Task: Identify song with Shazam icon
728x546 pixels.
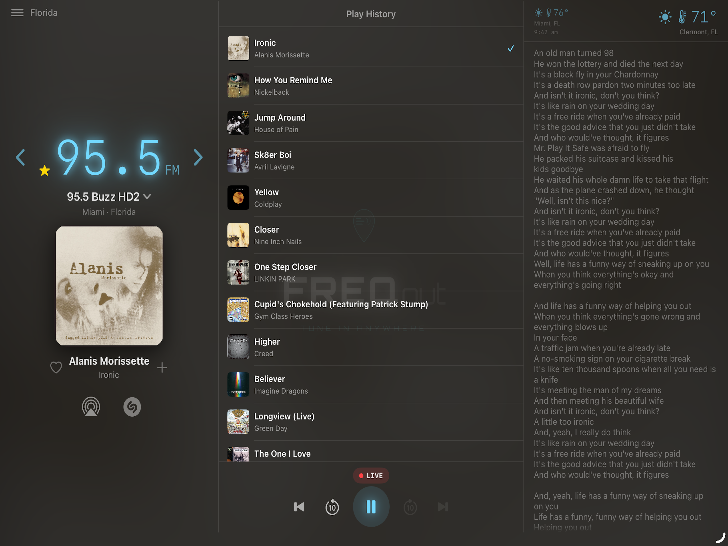Action: 132,407
